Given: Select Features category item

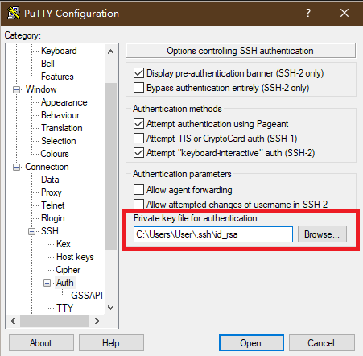Looking at the screenshot, I should click(x=57, y=77).
